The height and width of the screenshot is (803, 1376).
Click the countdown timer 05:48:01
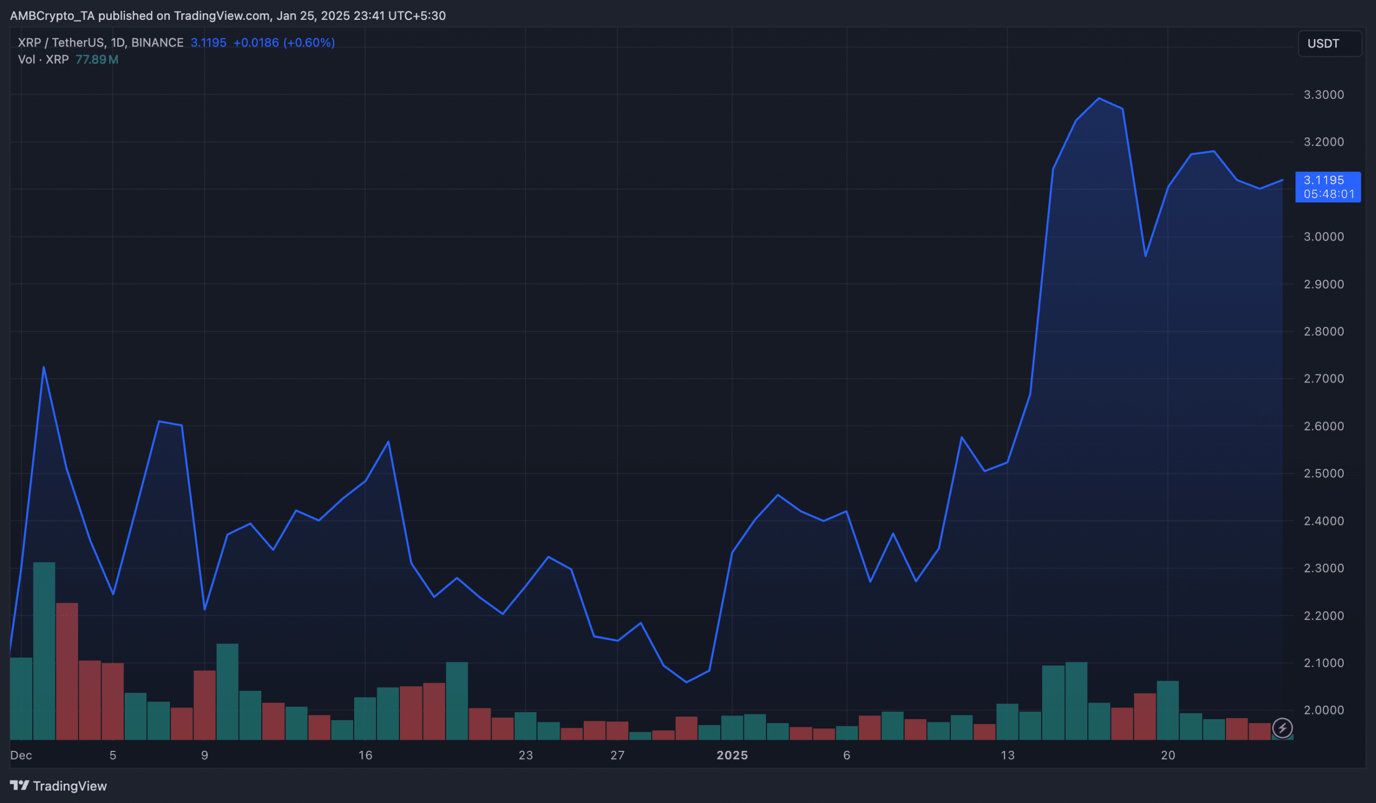(1329, 194)
